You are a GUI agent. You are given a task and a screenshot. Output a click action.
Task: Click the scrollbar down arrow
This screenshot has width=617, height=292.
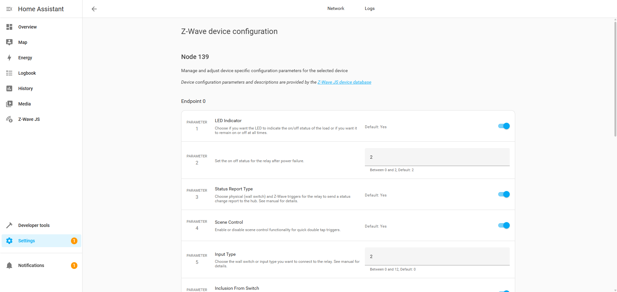pyautogui.click(x=615, y=290)
